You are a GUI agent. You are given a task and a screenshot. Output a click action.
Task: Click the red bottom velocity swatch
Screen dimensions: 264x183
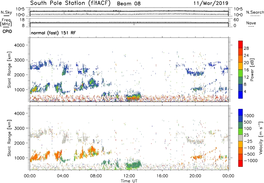tap(241, 164)
